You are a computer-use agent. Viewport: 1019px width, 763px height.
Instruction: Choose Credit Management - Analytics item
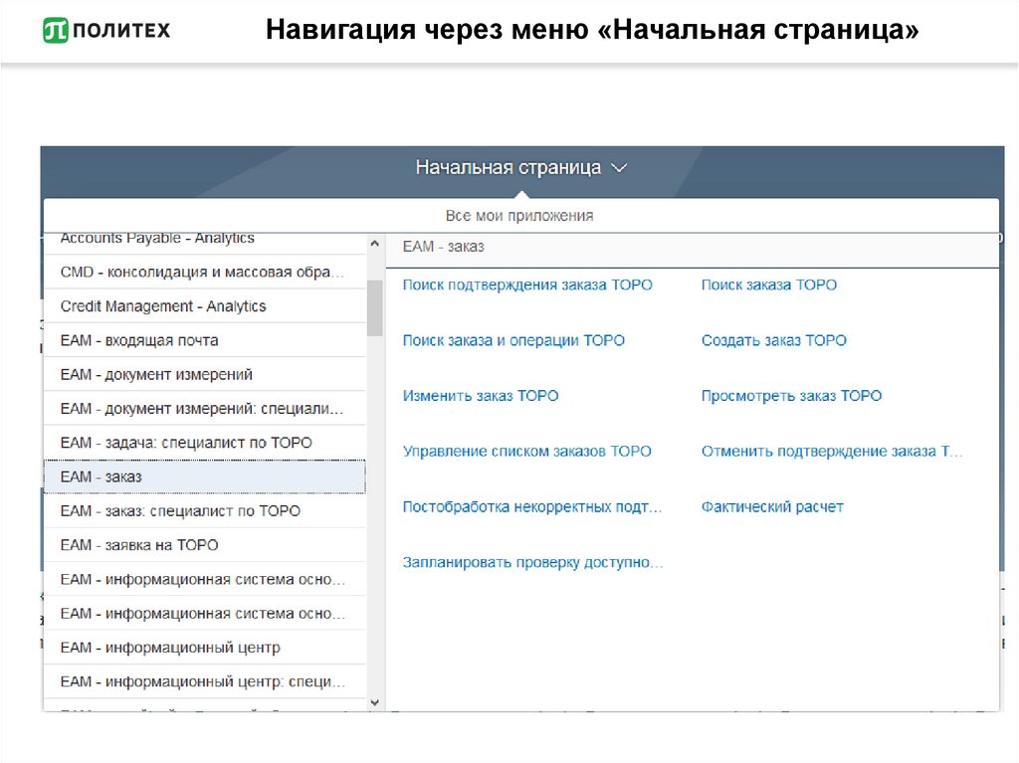[x=163, y=306]
